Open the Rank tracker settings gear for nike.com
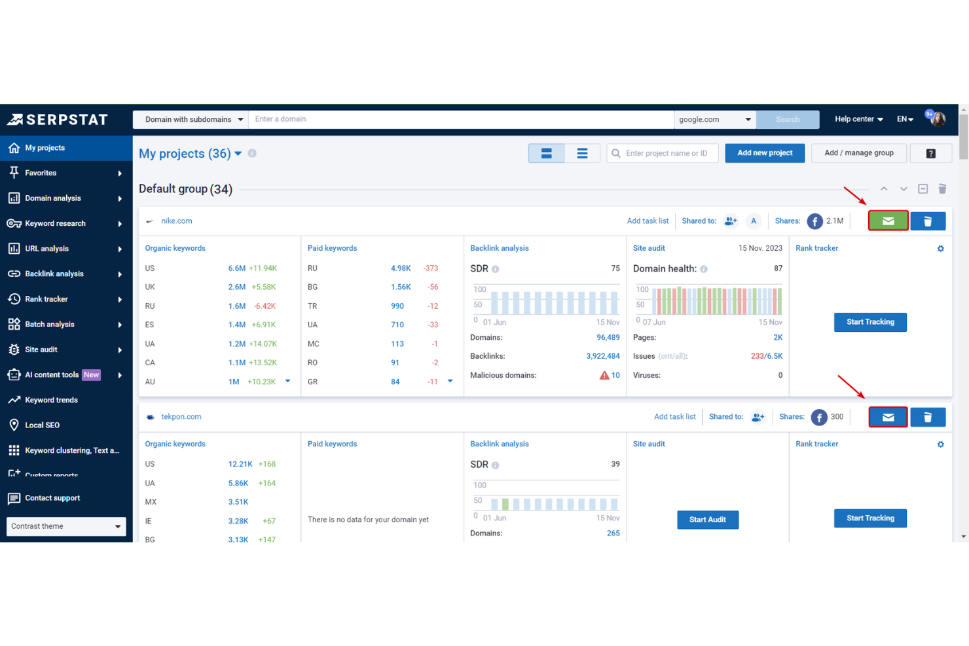Screen dimensions: 969x646 click(940, 248)
